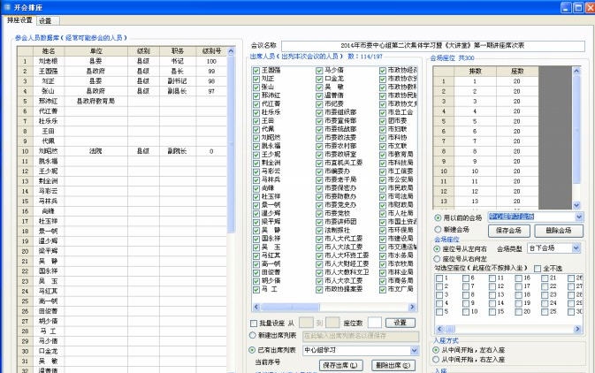Image resolution: width=595 pixels, height=373 pixels.
Task: Click attendee checklist left scroll arrow
Action: coord(256,307)
